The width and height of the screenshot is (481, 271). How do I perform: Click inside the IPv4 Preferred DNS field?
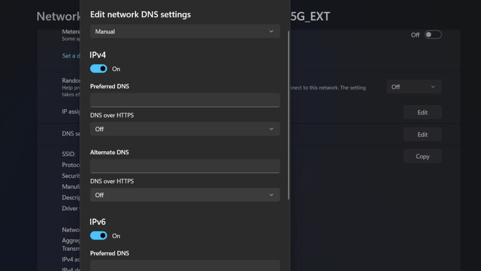coord(185,100)
